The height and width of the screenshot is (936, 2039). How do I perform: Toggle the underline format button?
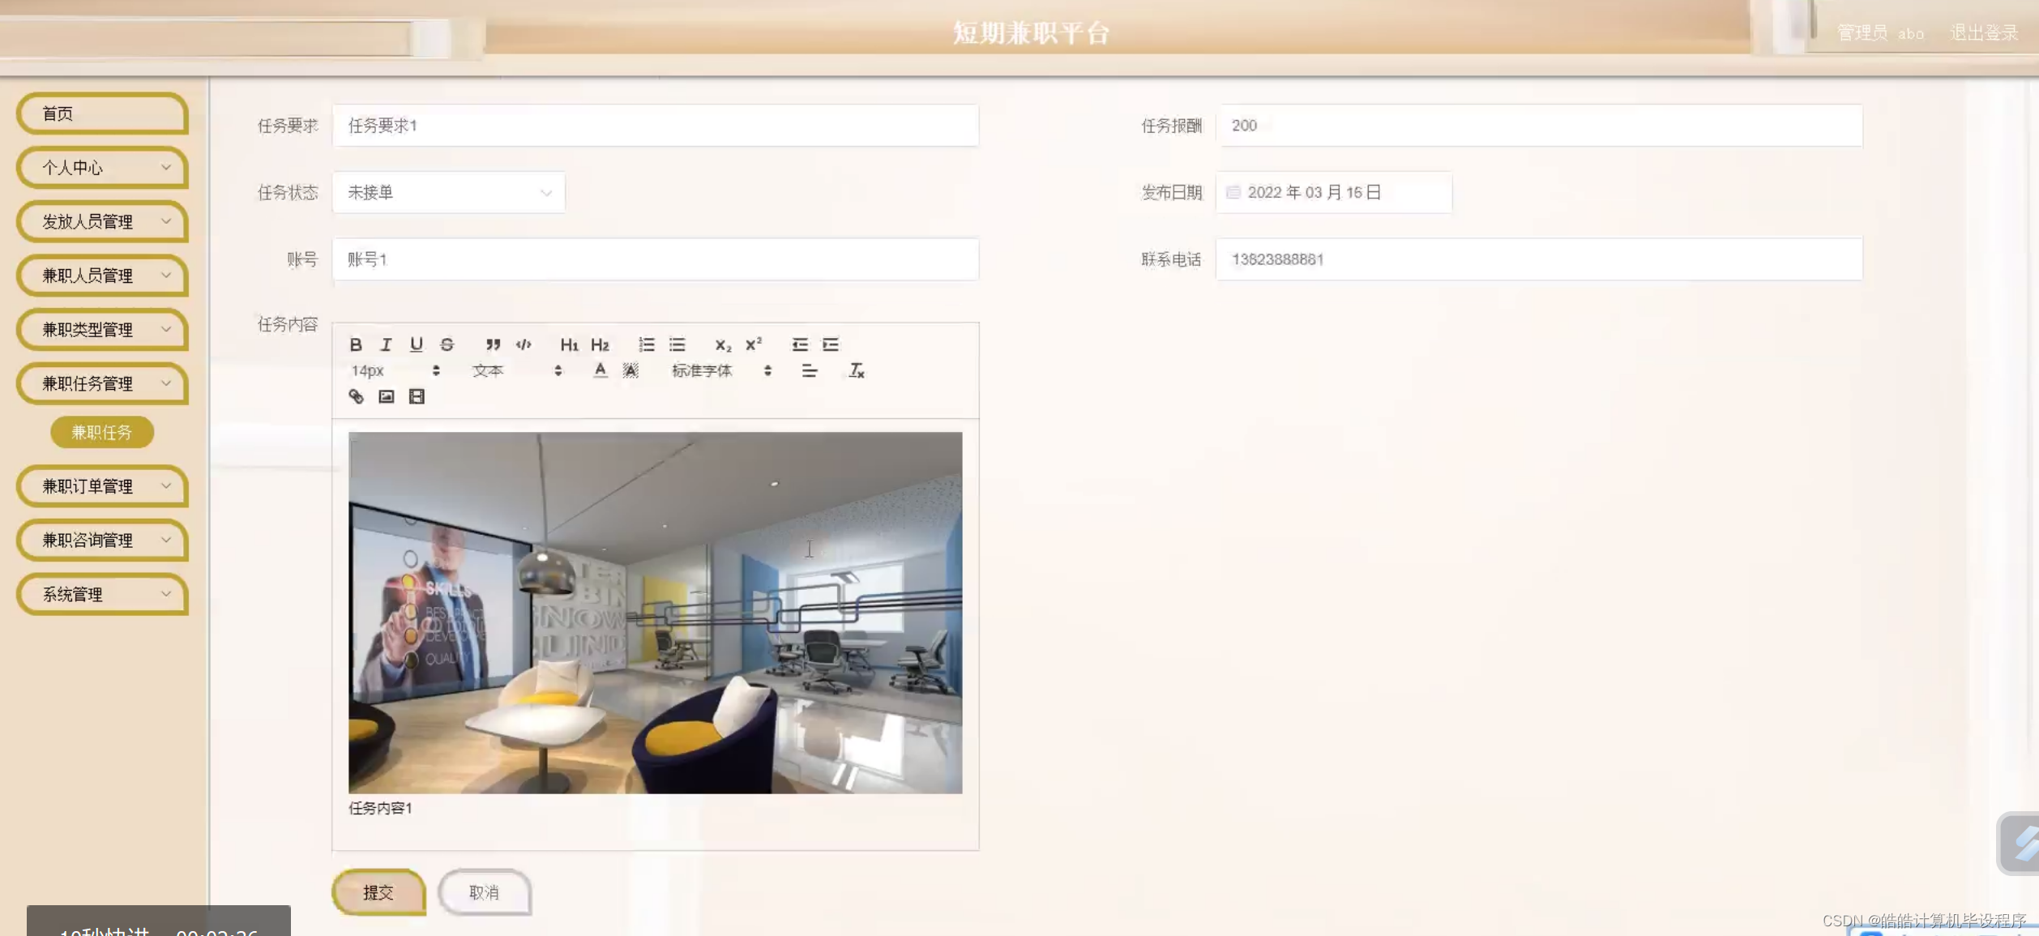416,344
